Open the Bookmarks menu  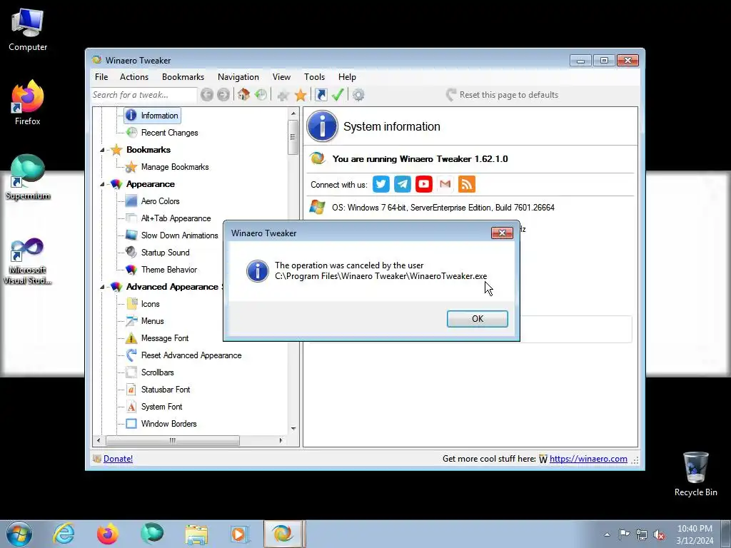(183, 77)
